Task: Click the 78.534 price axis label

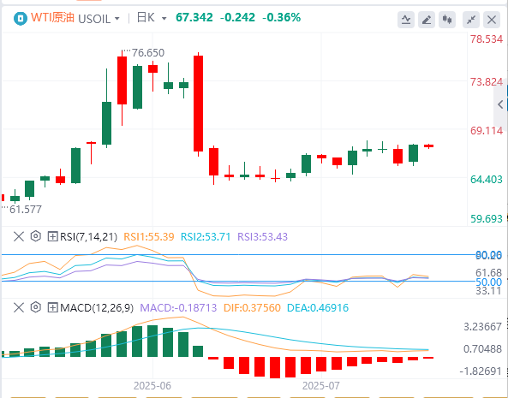Action: [487, 39]
